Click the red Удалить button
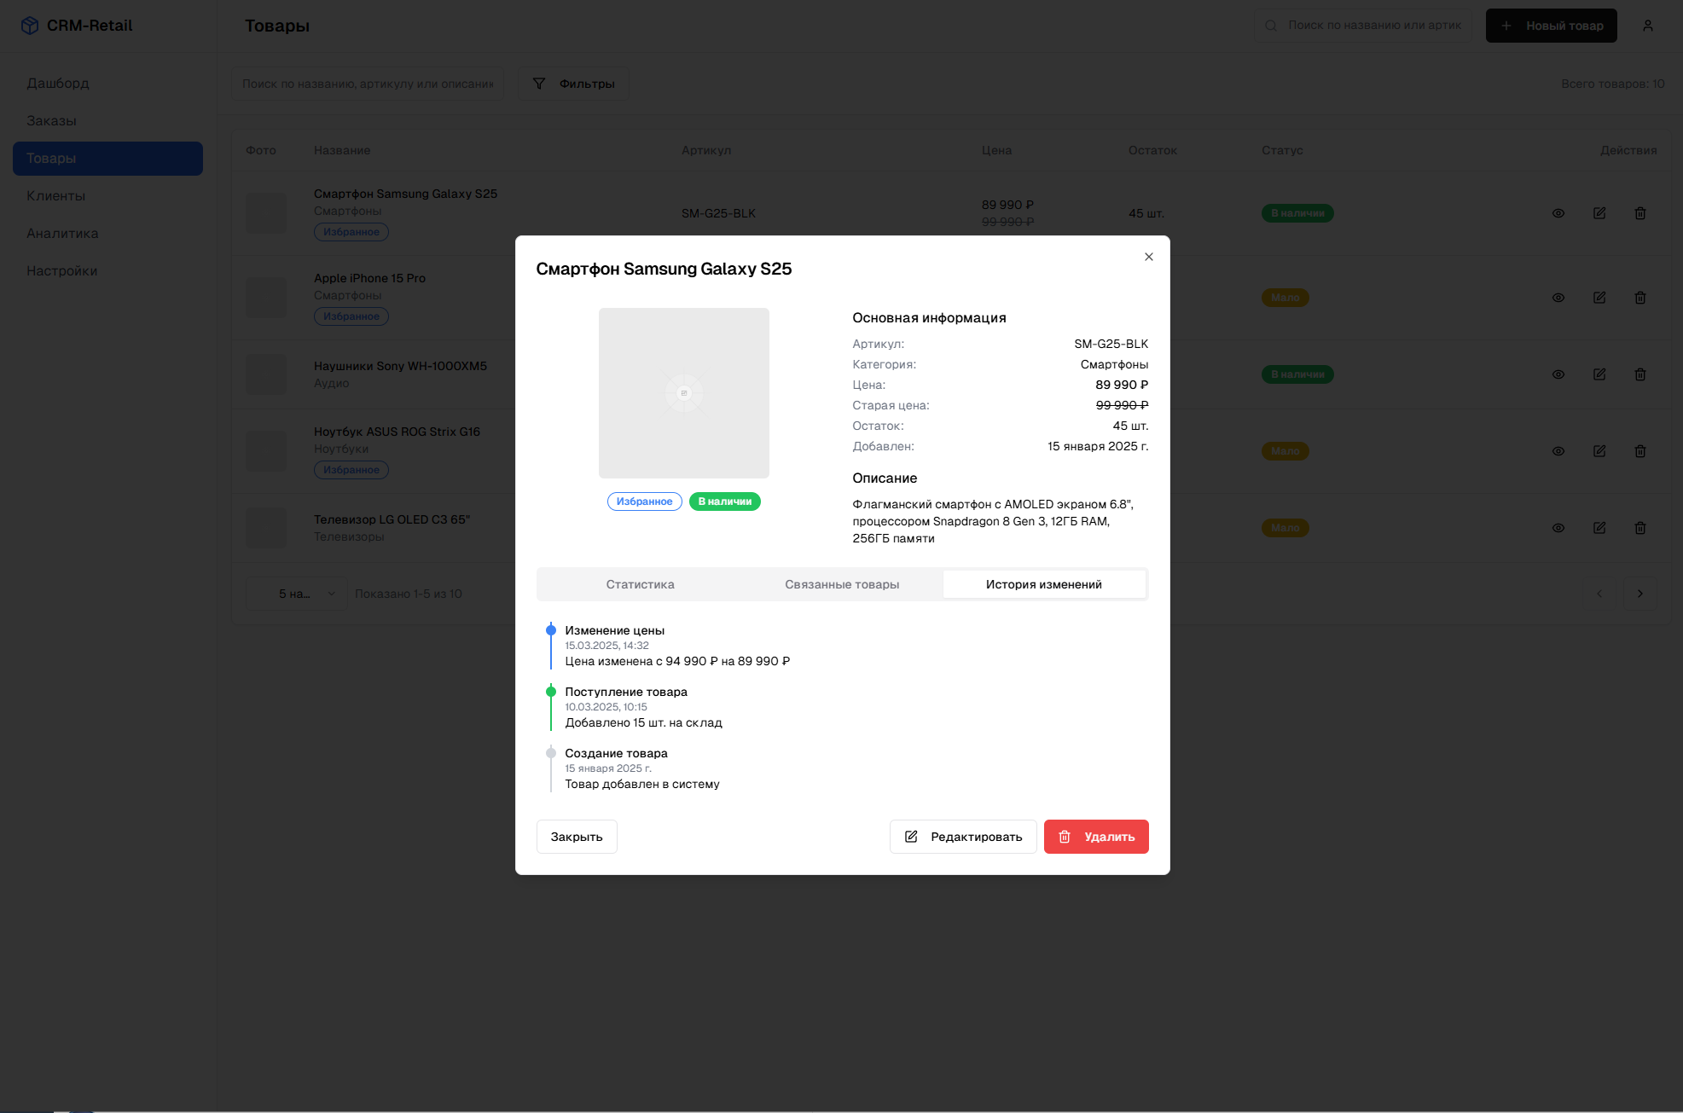Image resolution: width=1683 pixels, height=1113 pixels. tap(1096, 837)
